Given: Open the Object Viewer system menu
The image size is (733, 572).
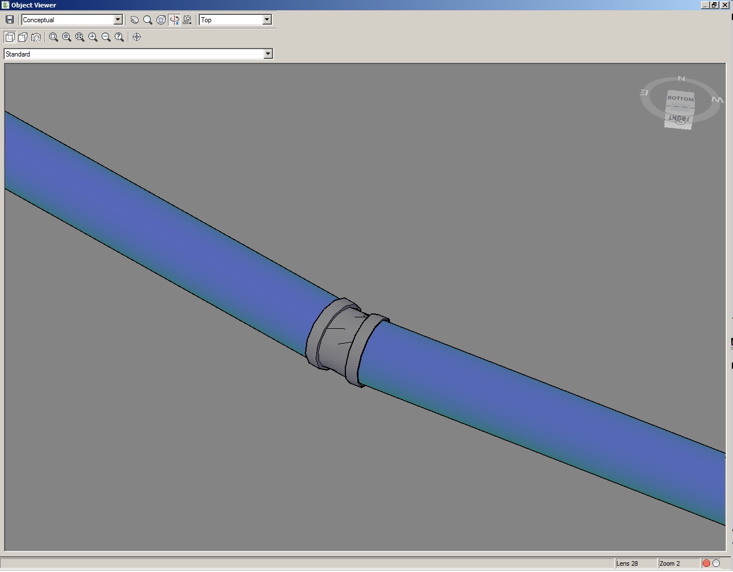Looking at the screenshot, I should 5,5.
